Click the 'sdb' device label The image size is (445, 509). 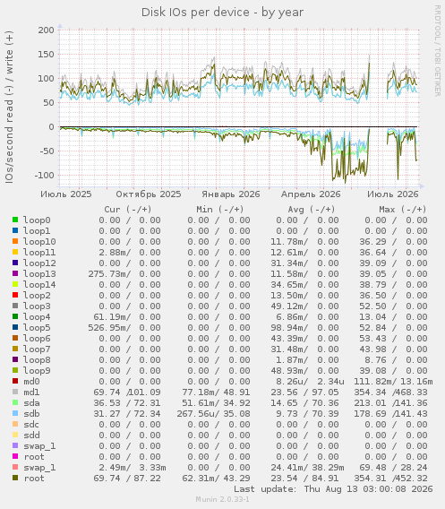coord(31,414)
